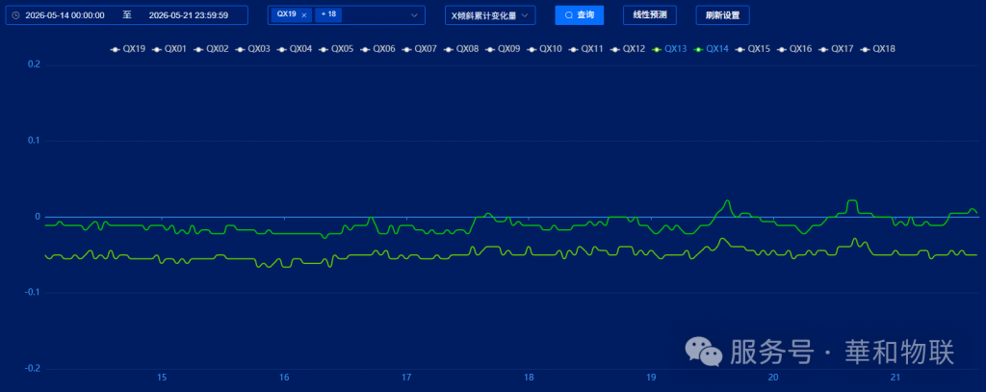This screenshot has height=392, width=986.
Task: Click y-axis label 0.1
Action: 34,141
